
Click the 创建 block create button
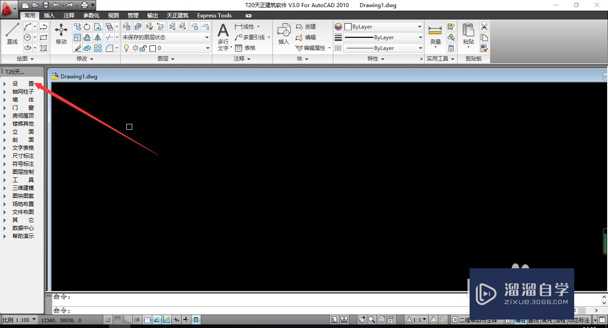point(306,27)
